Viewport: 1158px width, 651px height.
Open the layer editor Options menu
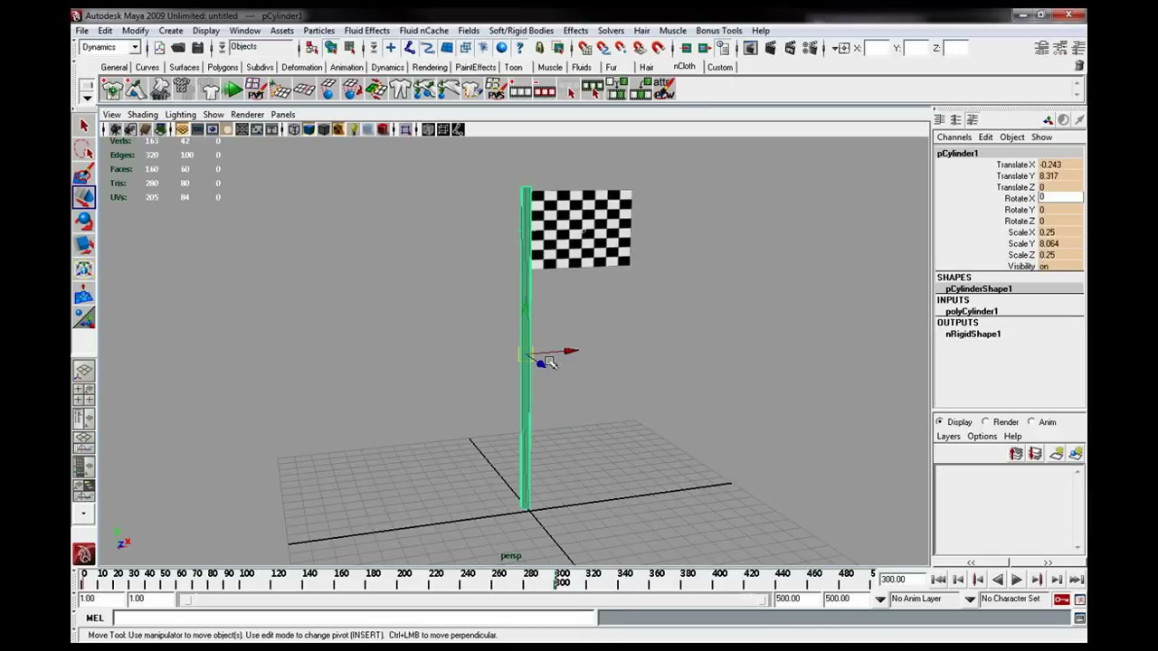coord(982,436)
